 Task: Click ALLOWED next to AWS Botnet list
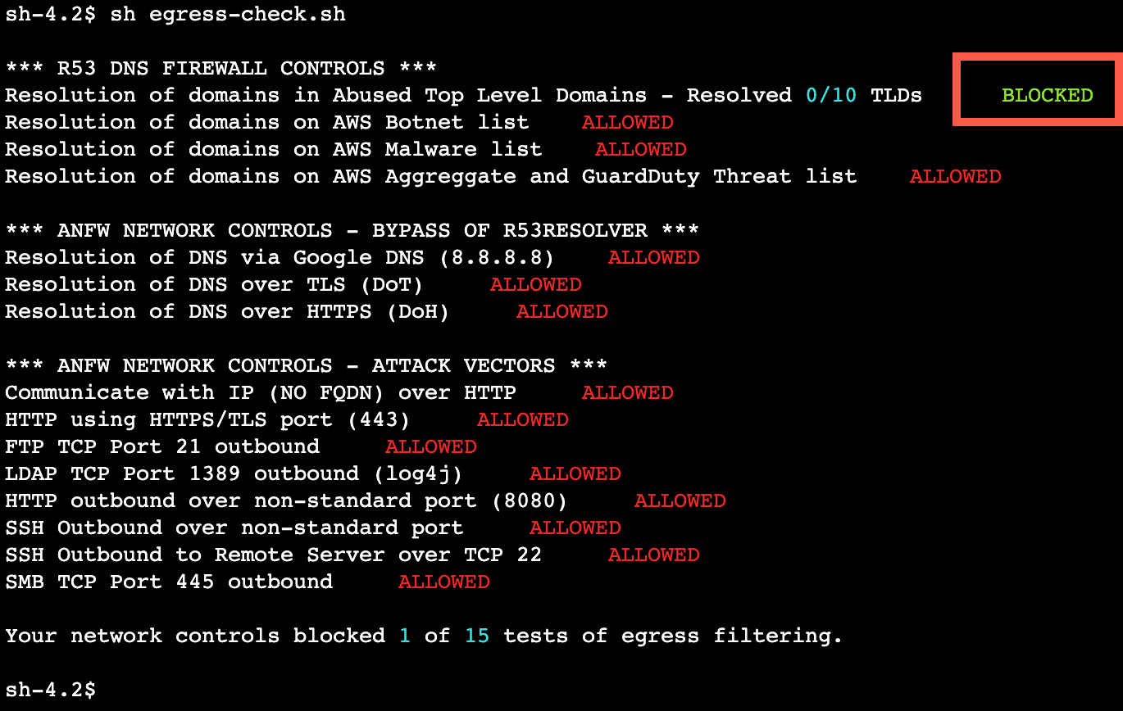628,122
